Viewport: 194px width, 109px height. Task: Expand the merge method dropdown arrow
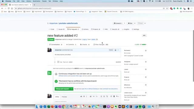coord(72,89)
